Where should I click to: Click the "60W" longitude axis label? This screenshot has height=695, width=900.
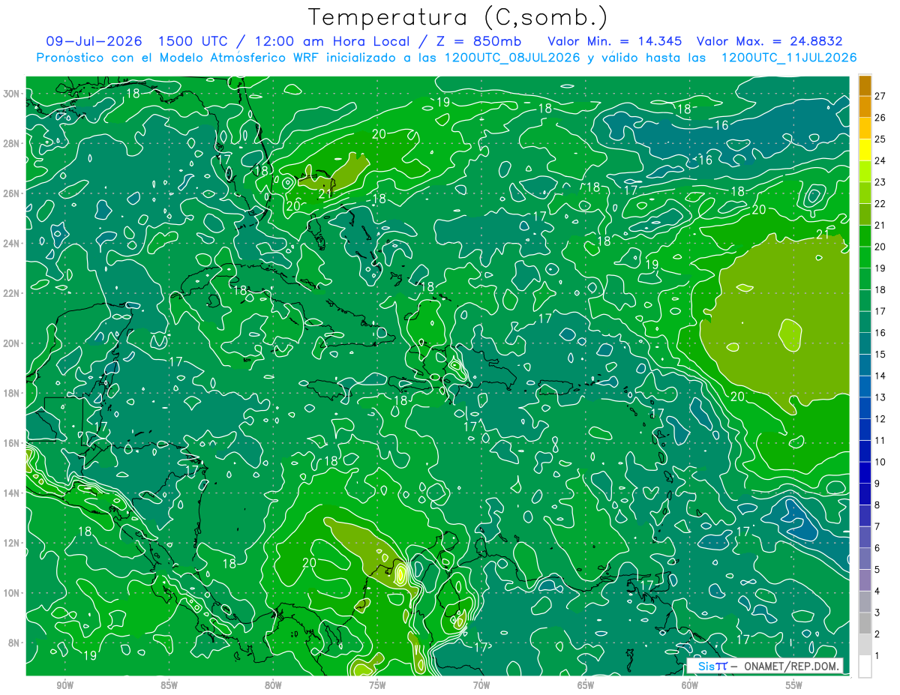[690, 686]
